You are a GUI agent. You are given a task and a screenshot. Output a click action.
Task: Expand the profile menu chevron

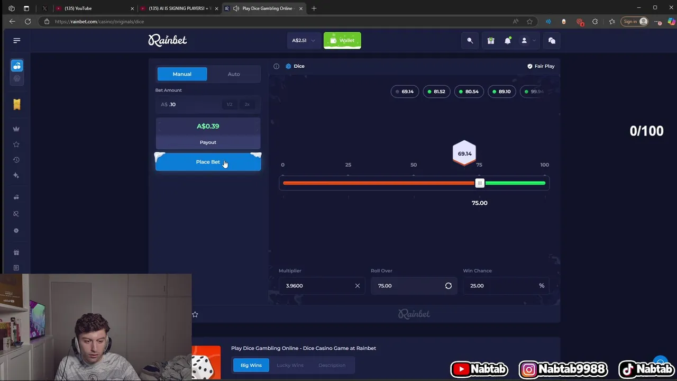[534, 41]
